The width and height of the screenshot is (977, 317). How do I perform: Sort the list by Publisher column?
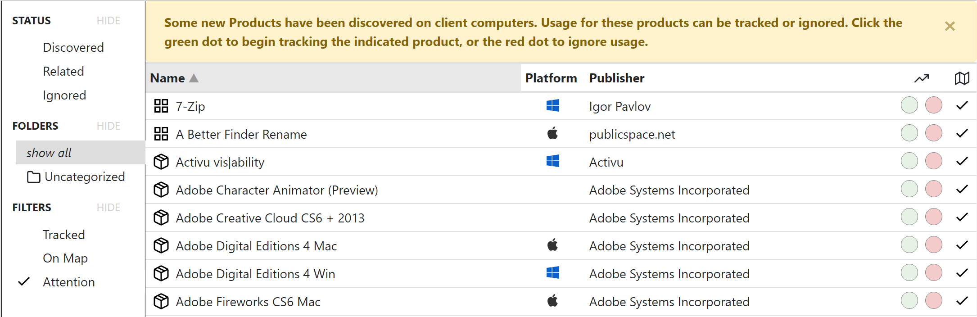(x=617, y=78)
